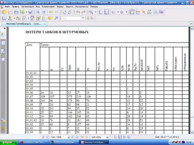The image size is (194, 145).
Task: Click the yellow Note comment icon
Action: (x=50, y=18)
